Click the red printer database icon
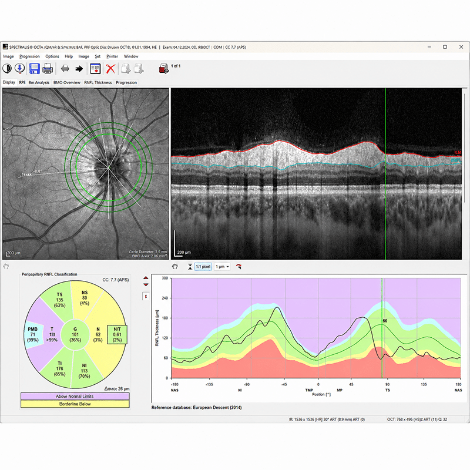Viewport: 470px width, 470px height. coord(164,69)
